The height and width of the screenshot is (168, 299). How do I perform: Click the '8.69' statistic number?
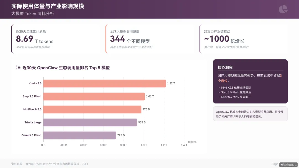(25, 39)
